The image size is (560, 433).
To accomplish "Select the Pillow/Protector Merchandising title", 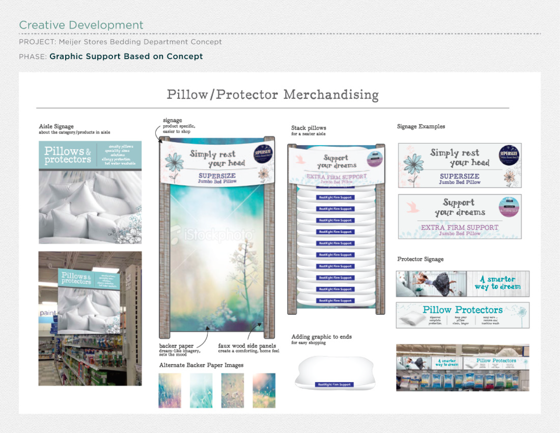I will [x=273, y=95].
